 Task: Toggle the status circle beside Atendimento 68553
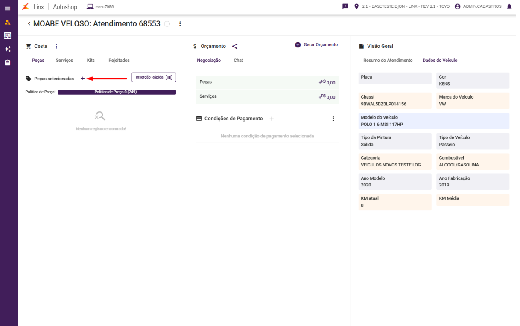coord(167,24)
